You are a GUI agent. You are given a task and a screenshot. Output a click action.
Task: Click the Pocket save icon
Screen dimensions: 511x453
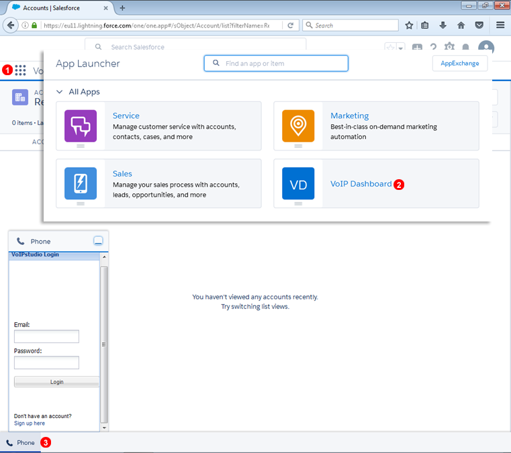pyautogui.click(x=479, y=26)
